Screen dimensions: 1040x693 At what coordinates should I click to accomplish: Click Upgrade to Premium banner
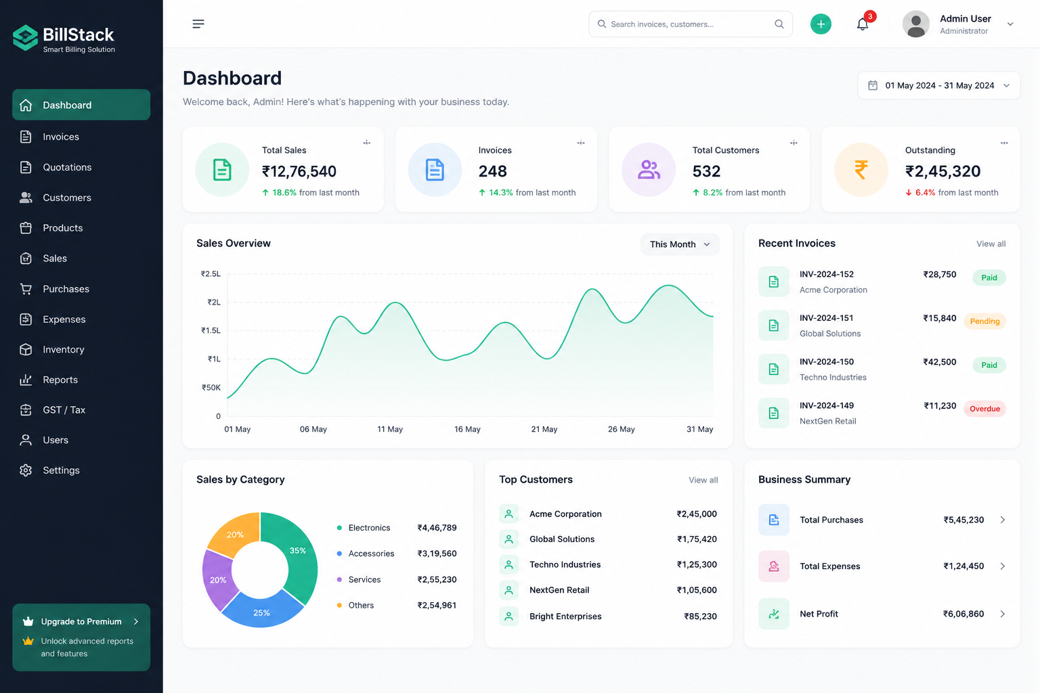click(81, 637)
